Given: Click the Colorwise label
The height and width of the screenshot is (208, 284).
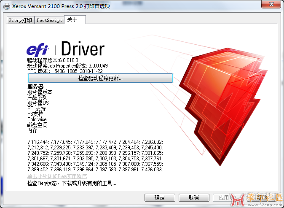Looking at the screenshot, I should 37,119.
